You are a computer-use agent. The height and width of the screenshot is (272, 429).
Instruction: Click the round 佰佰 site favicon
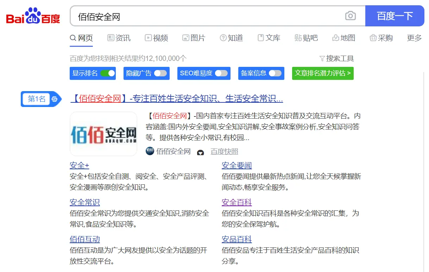tap(150, 151)
